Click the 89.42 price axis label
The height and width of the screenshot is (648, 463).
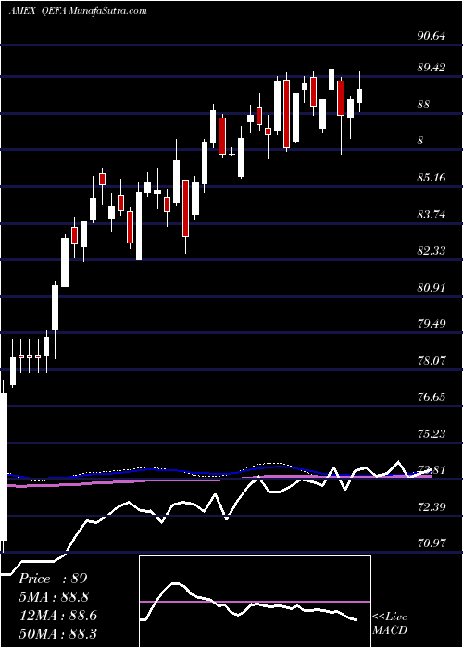click(432, 68)
